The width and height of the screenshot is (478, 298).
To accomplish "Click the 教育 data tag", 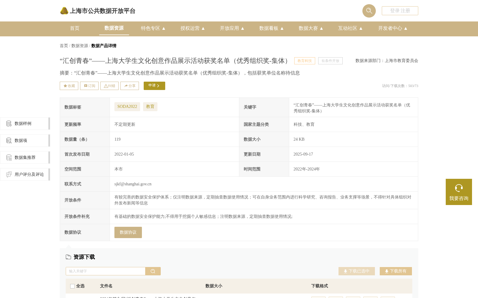I will [150, 107].
